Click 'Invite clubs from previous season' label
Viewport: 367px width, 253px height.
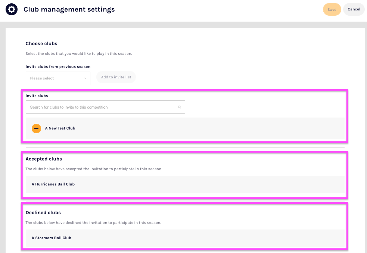pyautogui.click(x=58, y=67)
